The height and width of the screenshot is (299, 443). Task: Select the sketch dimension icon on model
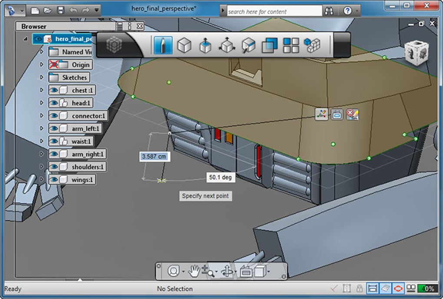pos(337,114)
